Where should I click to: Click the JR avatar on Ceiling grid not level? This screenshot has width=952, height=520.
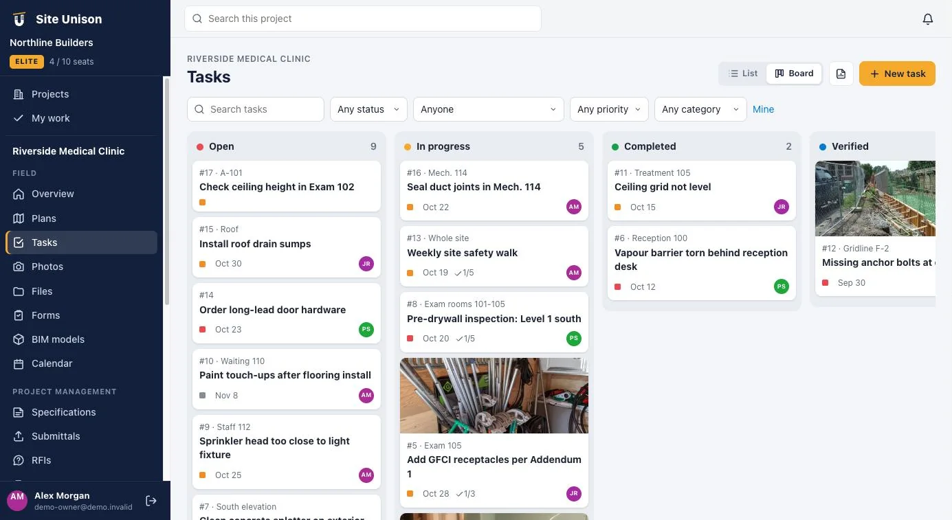pyautogui.click(x=782, y=207)
